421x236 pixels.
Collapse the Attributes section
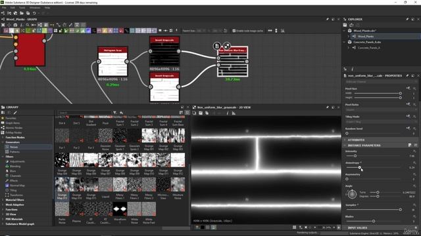pyautogui.click(x=345, y=140)
